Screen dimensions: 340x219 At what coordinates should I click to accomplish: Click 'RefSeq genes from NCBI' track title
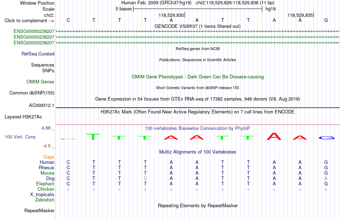pyautogui.click(x=198, y=49)
